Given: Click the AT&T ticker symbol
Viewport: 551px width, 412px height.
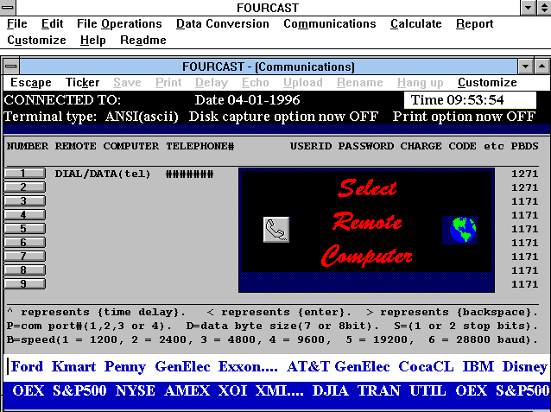Looking at the screenshot, I should (x=308, y=366).
